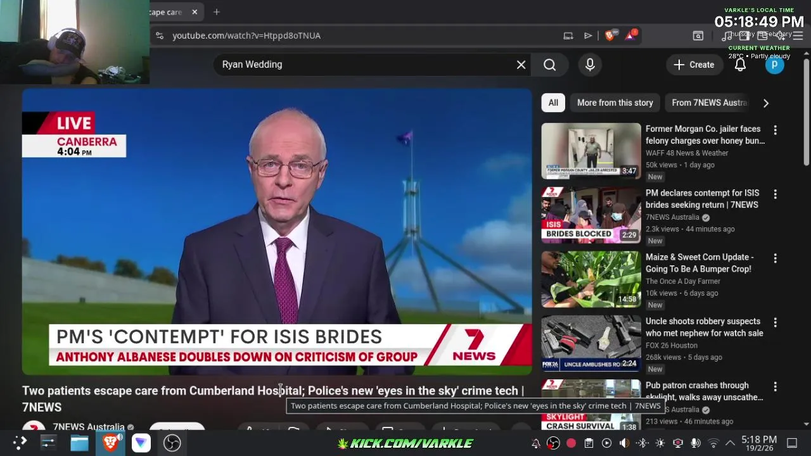Open the clipboard tray icon
The height and width of the screenshot is (456, 811).
pos(589,443)
